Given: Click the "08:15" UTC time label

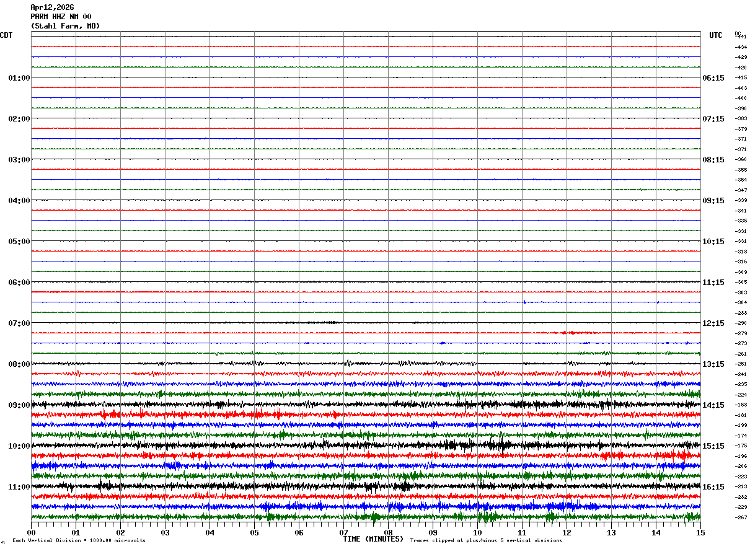Looking at the screenshot, I should click(x=713, y=160).
